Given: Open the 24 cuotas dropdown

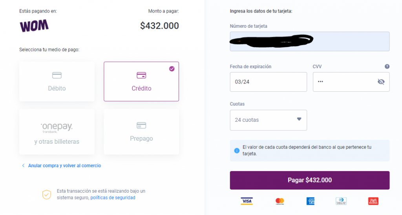Looking at the screenshot, I should [268, 120].
